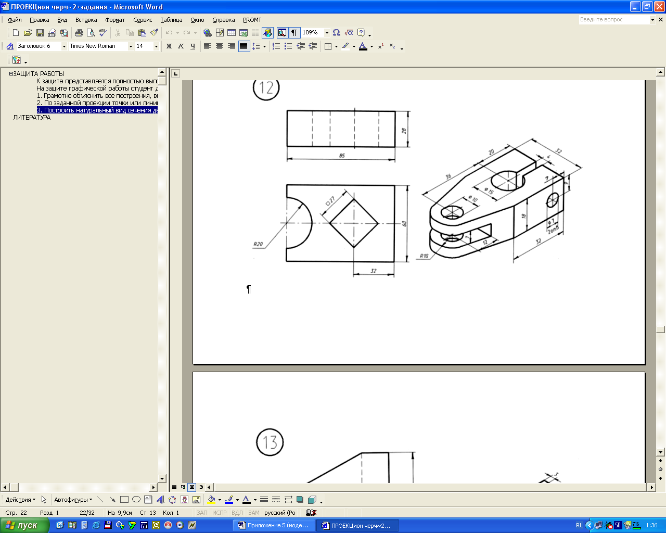Click the Insert Table icon

pyautogui.click(x=232, y=33)
